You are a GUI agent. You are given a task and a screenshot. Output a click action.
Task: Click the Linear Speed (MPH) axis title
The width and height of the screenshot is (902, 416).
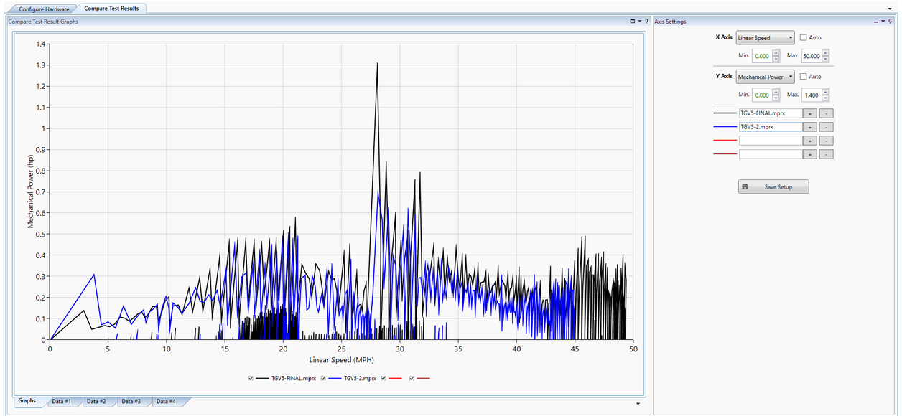341,359
